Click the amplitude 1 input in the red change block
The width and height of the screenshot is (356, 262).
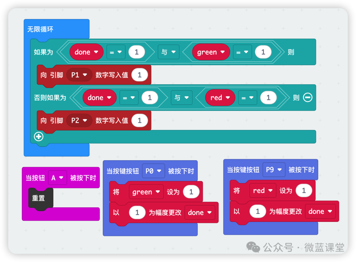coord(258,211)
